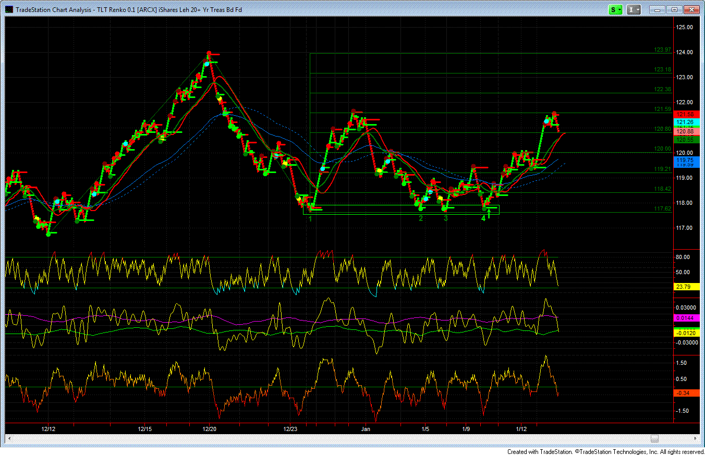This screenshot has width=705, height=455.
Task: Click the 125.00 price axis label
Action: pos(685,27)
